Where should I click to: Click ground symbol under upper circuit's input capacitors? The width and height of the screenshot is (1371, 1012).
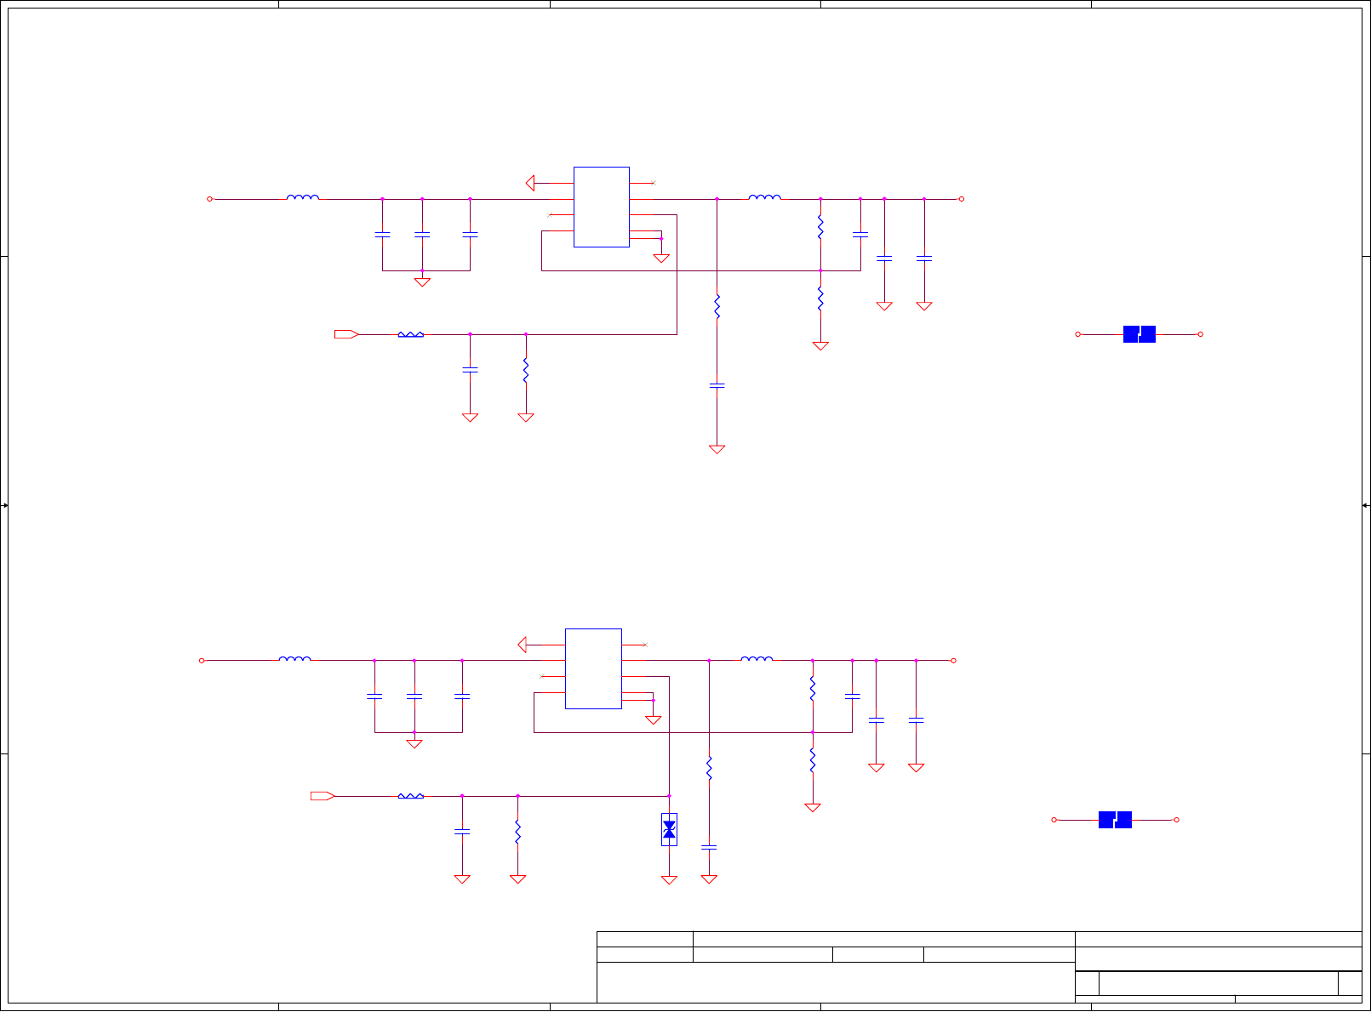(x=422, y=281)
